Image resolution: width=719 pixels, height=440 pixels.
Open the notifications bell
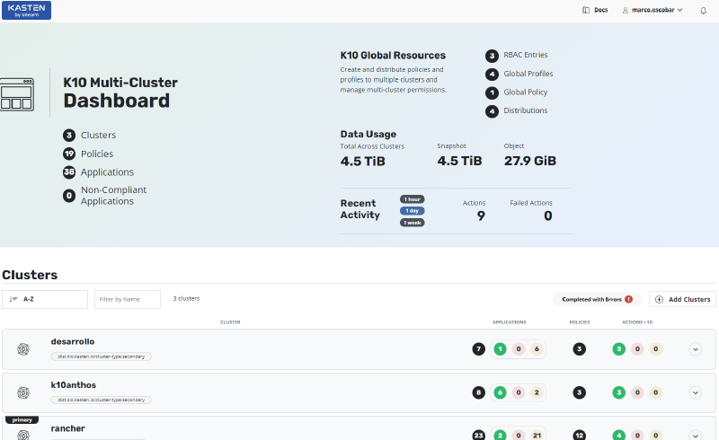click(703, 11)
